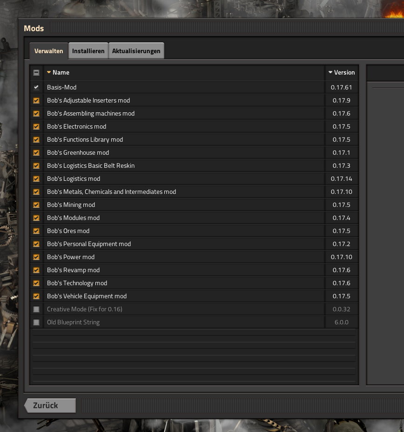The width and height of the screenshot is (404, 432).
Task: Select Bob's Vehicle Equipment mod name
Action: click(87, 296)
